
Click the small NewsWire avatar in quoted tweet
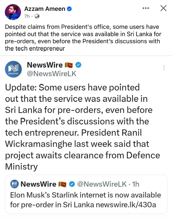[x=14, y=184]
